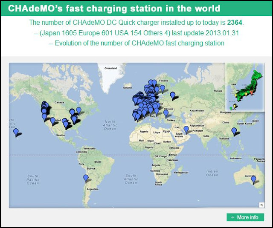Click the easternmost US marker near Canada
273x228 pixels.
[x=79, y=111]
